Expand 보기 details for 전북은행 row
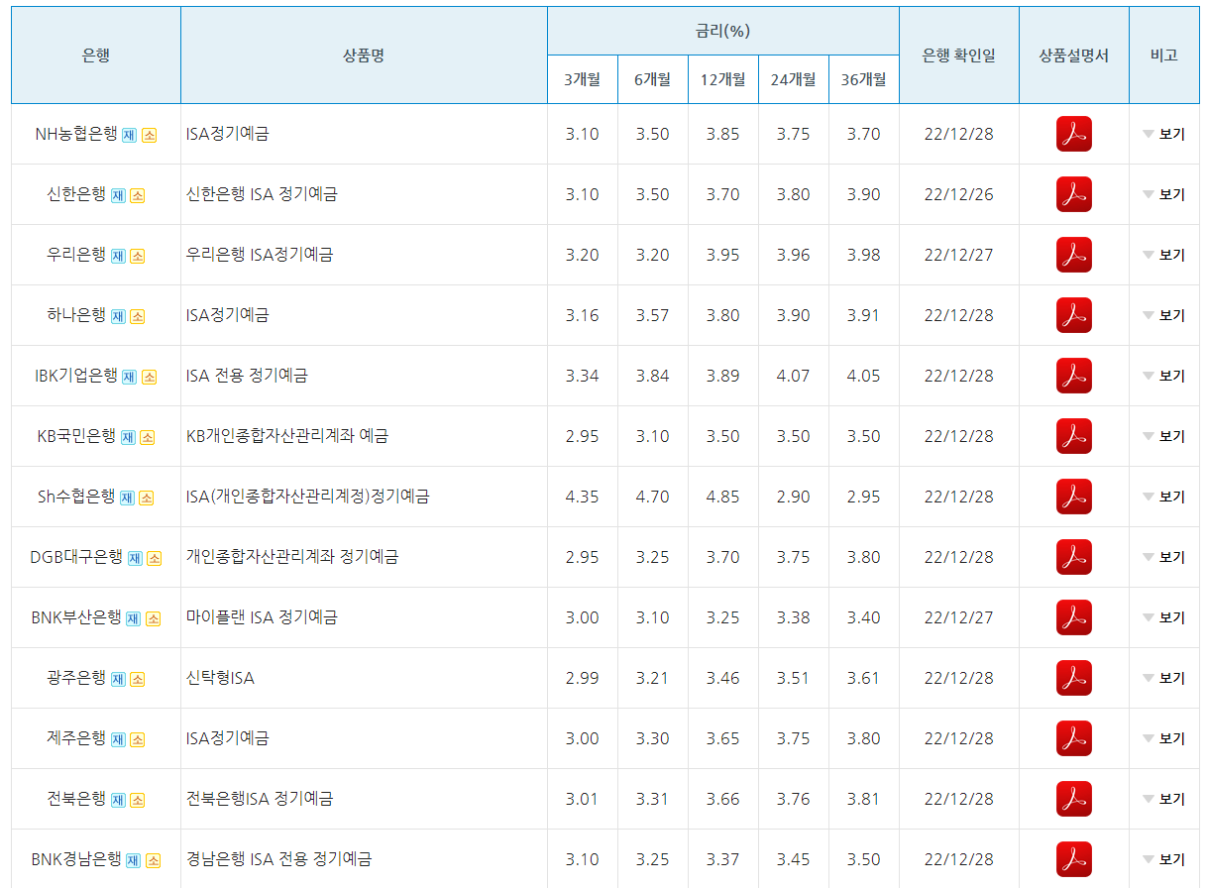 pos(1163,799)
